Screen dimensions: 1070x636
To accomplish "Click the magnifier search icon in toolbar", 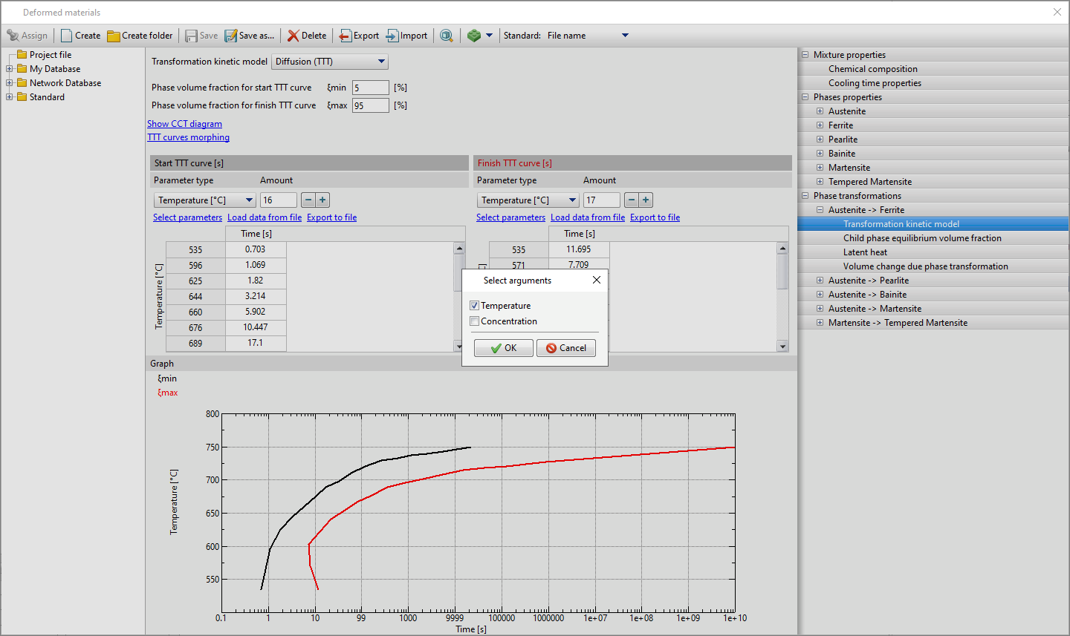I will point(446,36).
